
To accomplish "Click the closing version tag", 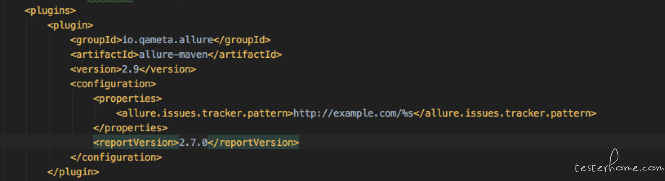I will 167,69.
